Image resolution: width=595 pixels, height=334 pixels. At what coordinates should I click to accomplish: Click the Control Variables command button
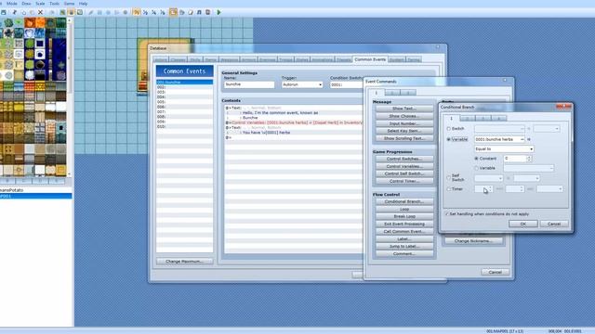click(404, 166)
